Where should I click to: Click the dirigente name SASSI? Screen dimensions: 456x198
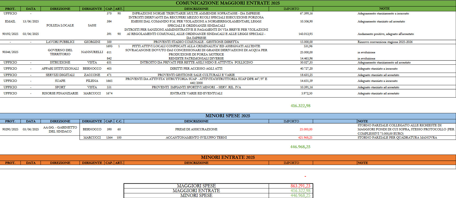pos(92,25)
